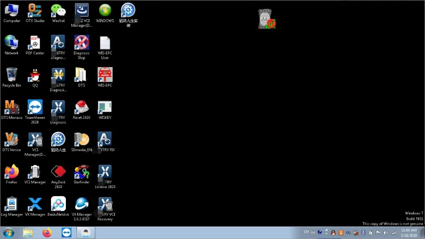The width and height of the screenshot is (425, 239).
Task: Open WIS-EPC desktop shortcut
Action: coord(105,75)
